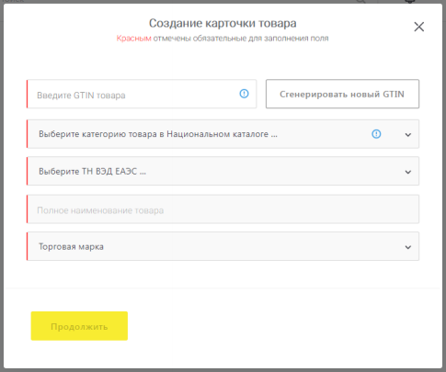Open the Выберите ТН ВЭД ЕАЭС dropdown
The height and width of the screenshot is (372, 446).
click(x=223, y=171)
